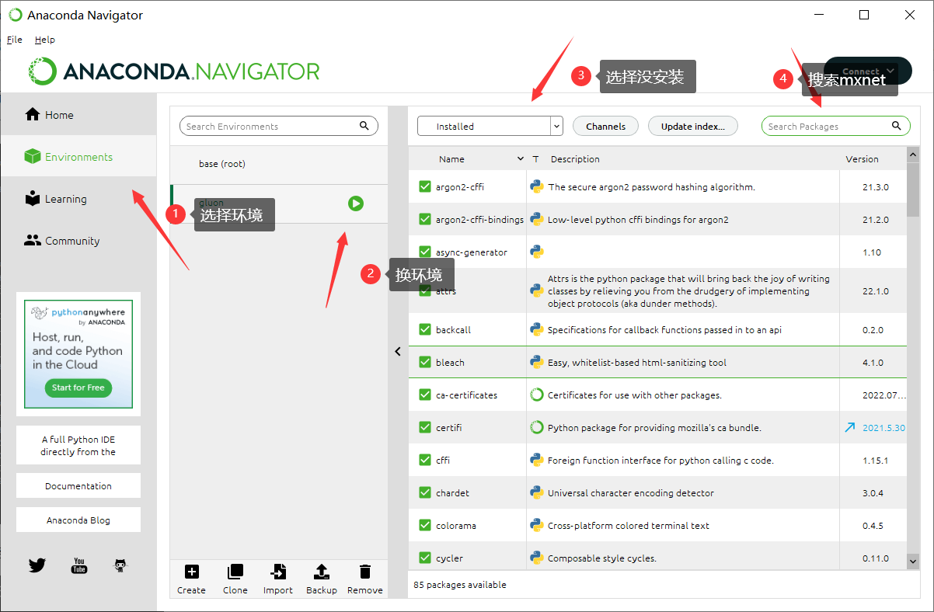This screenshot has height=612, width=934.
Task: Click the green play button for gluon
Action: pos(356,203)
